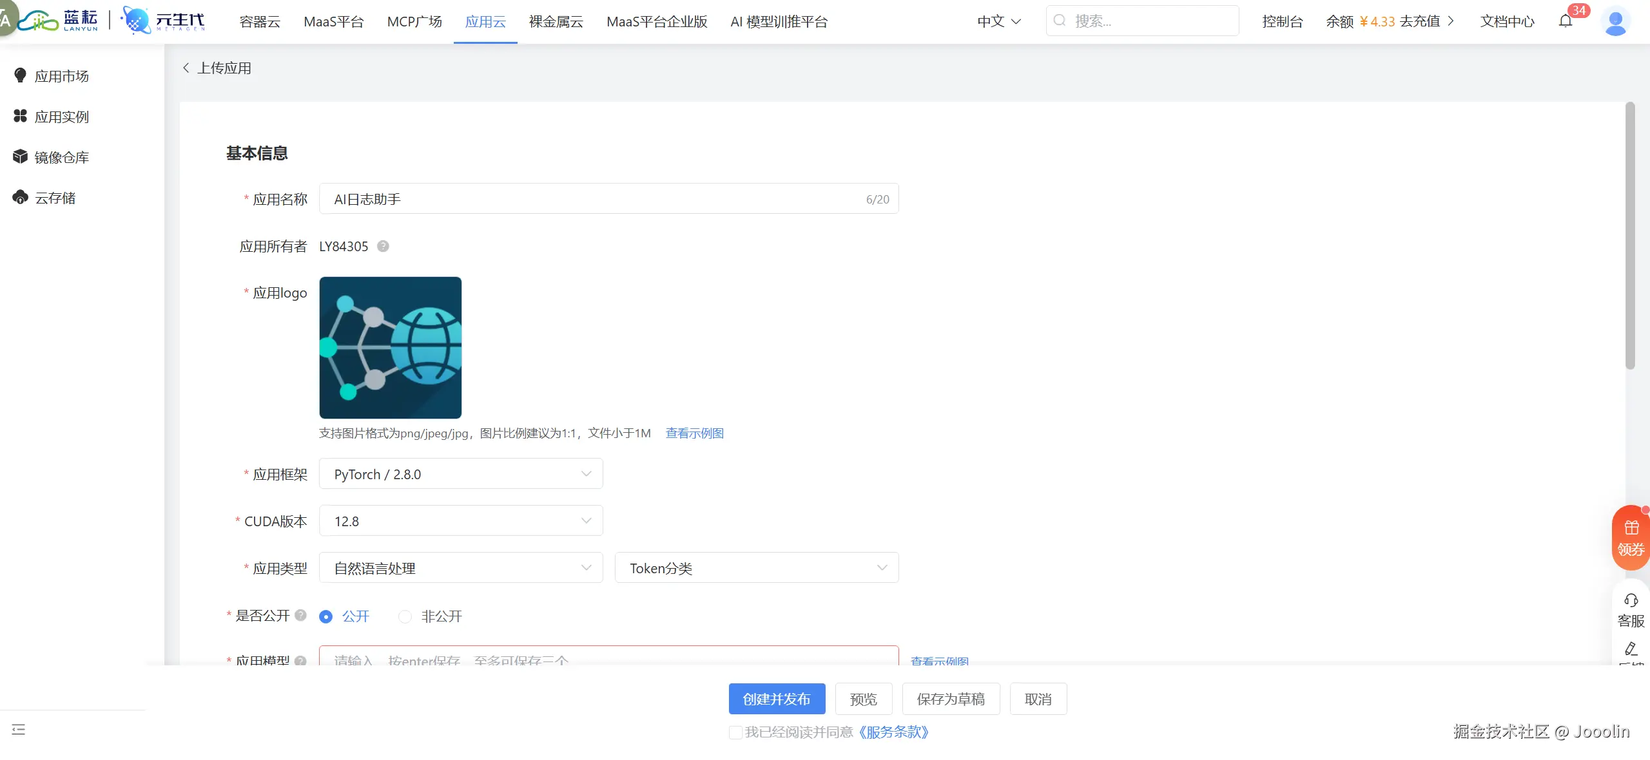1650x760 pixels.
Task: Collapse the sidebar with the menu icon
Action: click(19, 729)
